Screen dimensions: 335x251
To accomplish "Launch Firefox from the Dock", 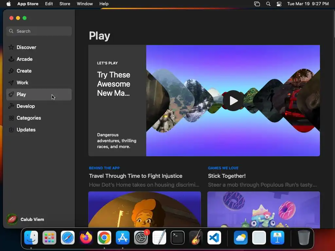I will (x=86, y=238).
